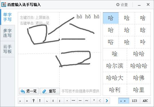Choose candidate character 垥 with earth radical

pos(127,30)
